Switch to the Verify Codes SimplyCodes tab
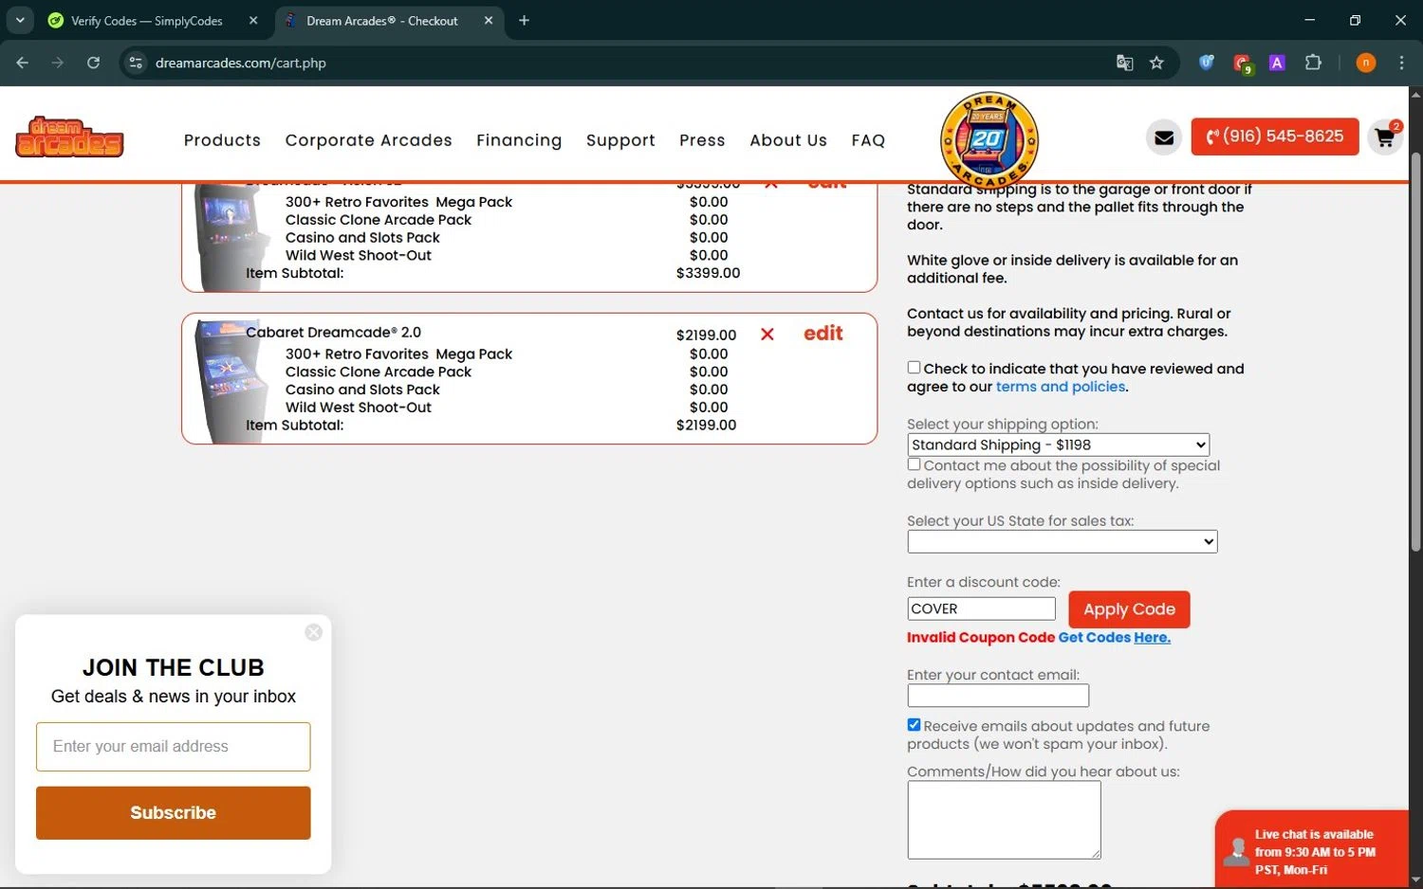The height and width of the screenshot is (889, 1423). (147, 20)
